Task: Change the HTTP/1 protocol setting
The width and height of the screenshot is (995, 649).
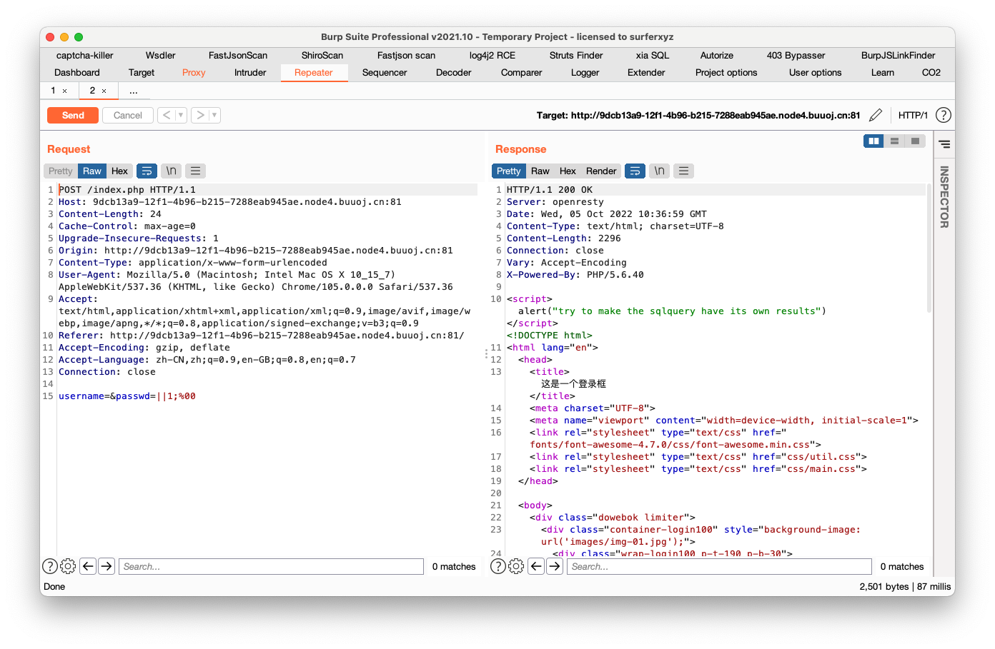Action: pos(913,115)
